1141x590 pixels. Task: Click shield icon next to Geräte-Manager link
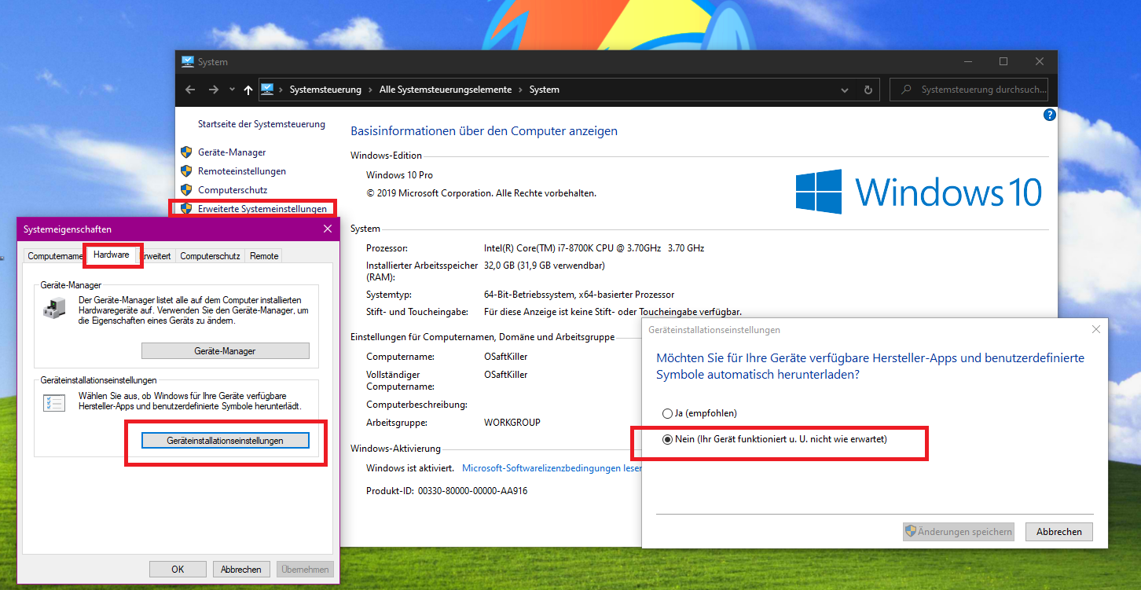tap(186, 152)
